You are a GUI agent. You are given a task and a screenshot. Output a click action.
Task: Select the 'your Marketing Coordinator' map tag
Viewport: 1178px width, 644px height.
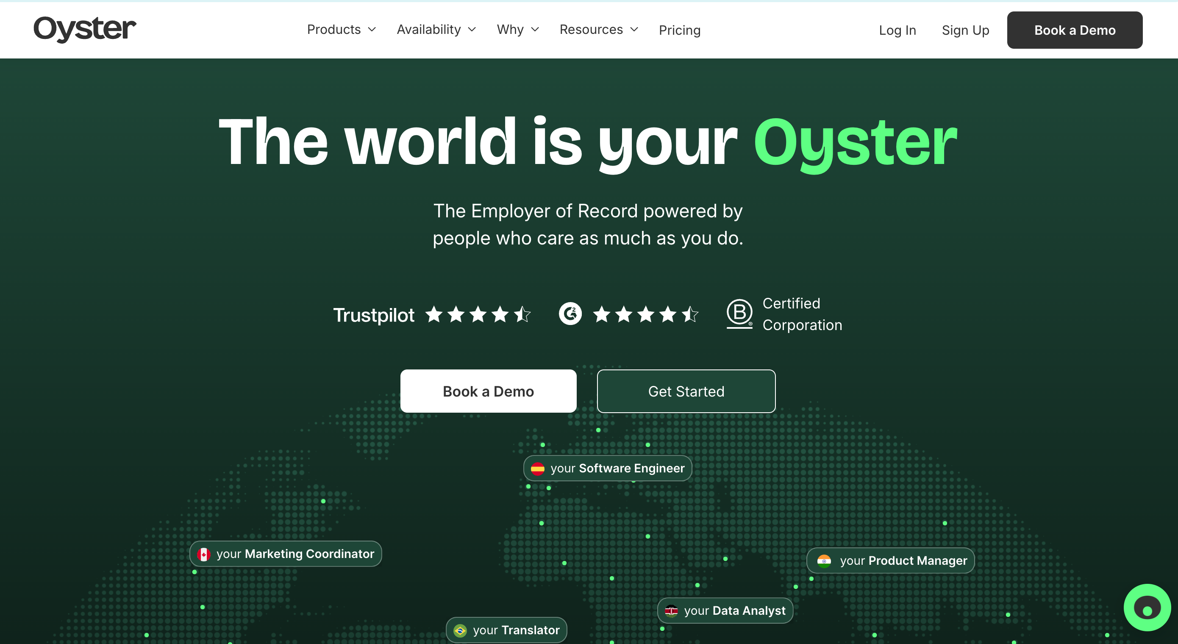click(x=286, y=554)
